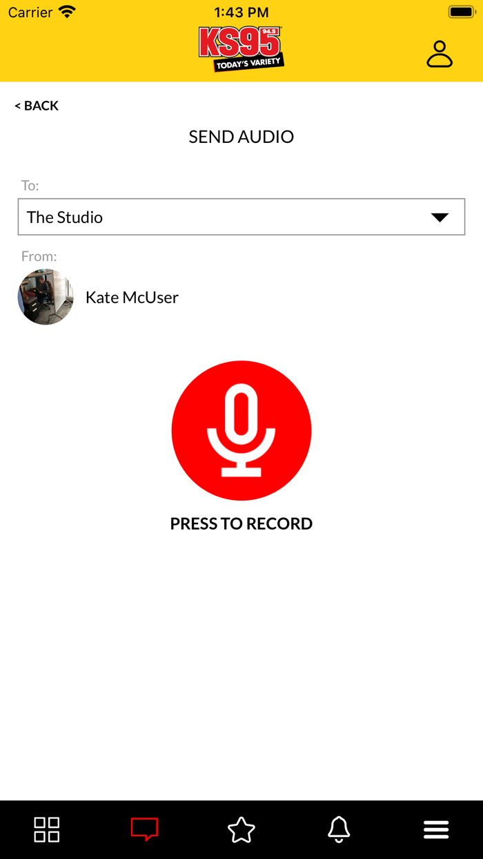This screenshot has width=483, height=859.
Task: Tap the SEND AUDIO heading
Action: [241, 137]
